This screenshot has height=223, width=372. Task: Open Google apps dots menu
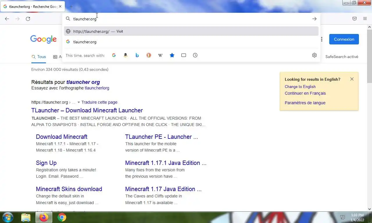click(x=321, y=39)
